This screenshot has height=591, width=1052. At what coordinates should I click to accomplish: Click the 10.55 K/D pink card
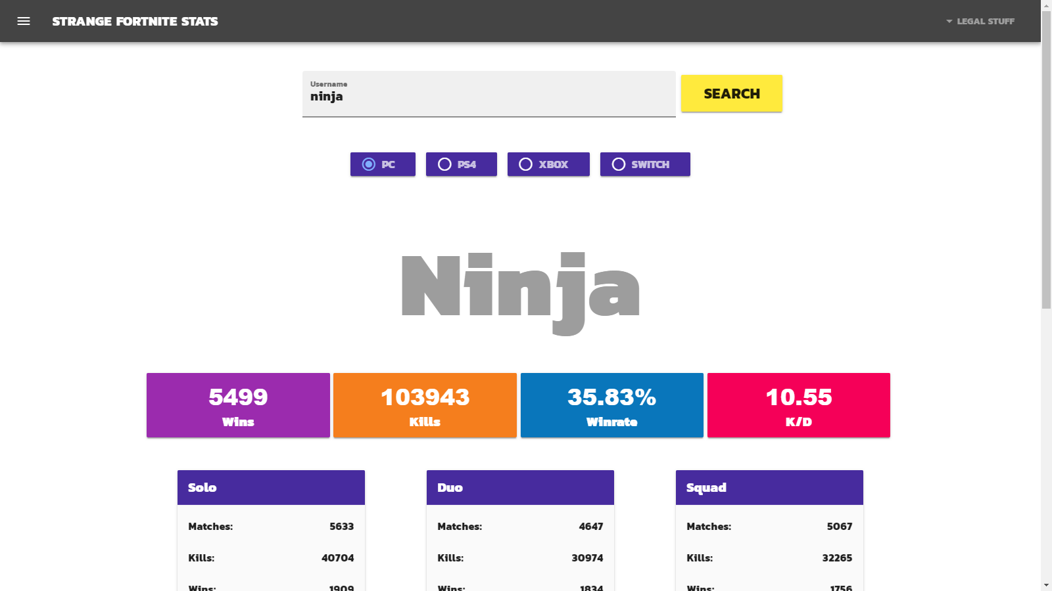pyautogui.click(x=798, y=405)
